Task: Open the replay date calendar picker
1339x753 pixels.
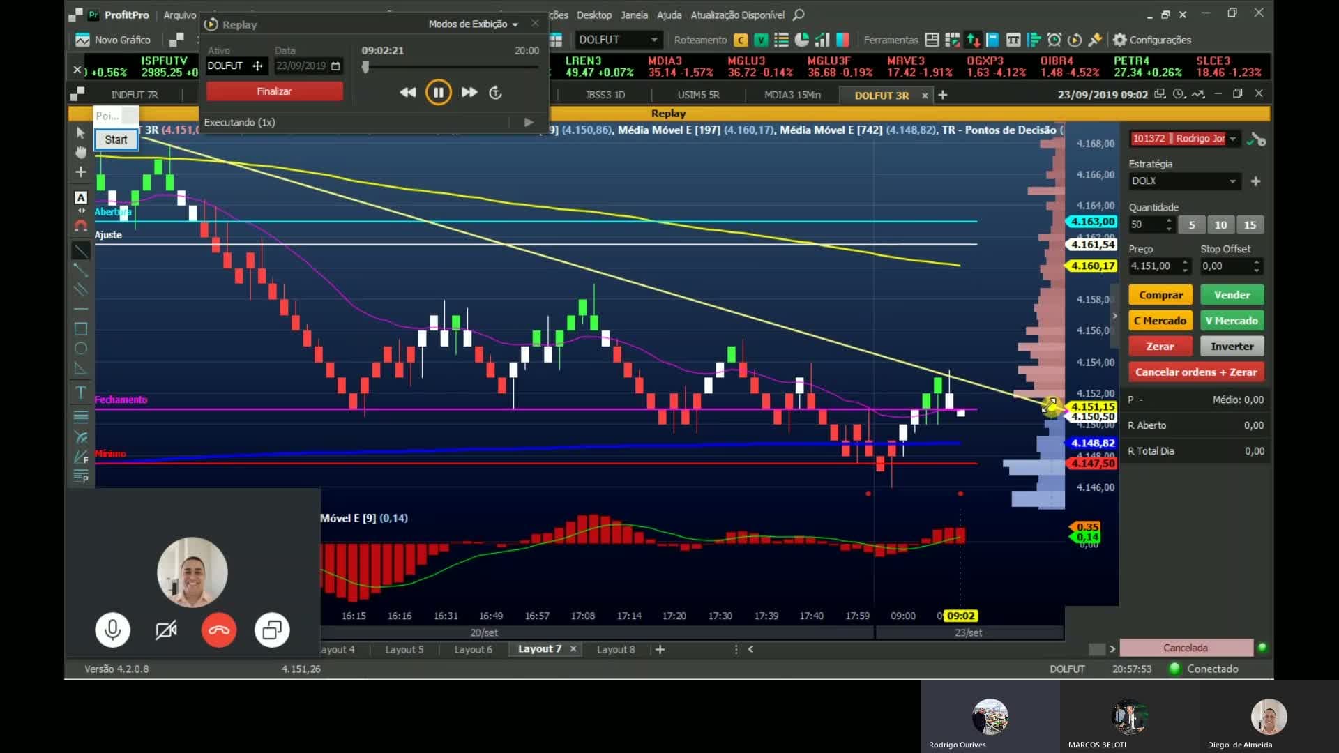Action: click(x=335, y=66)
